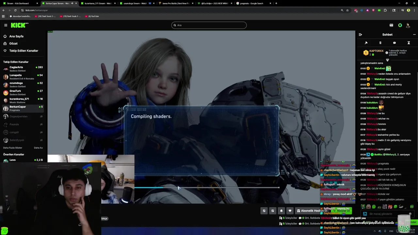Click the green K coin icon in header
Screen dimensions: 418x235
tap(400, 25)
